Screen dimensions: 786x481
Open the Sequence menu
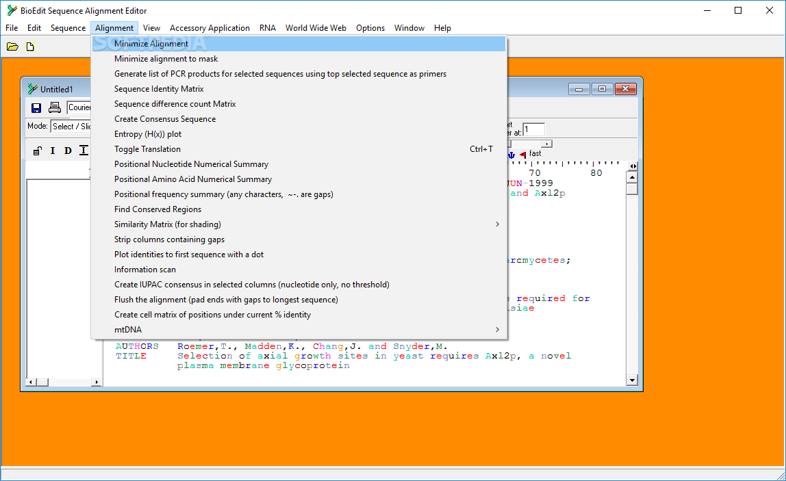pyautogui.click(x=68, y=28)
